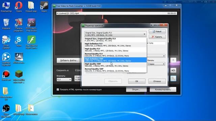The height and width of the screenshot is (121, 216).
Task: Collapse the preset selection combo box arrow
Action: point(144,34)
